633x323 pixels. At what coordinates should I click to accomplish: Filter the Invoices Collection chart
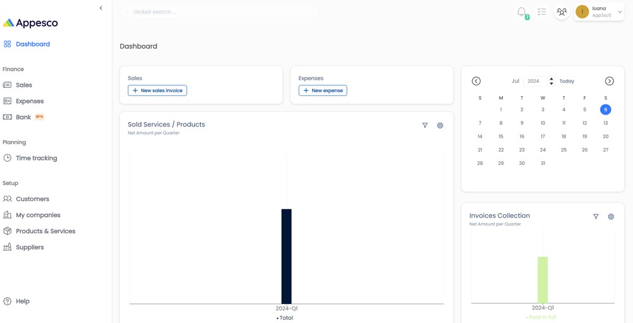point(596,217)
